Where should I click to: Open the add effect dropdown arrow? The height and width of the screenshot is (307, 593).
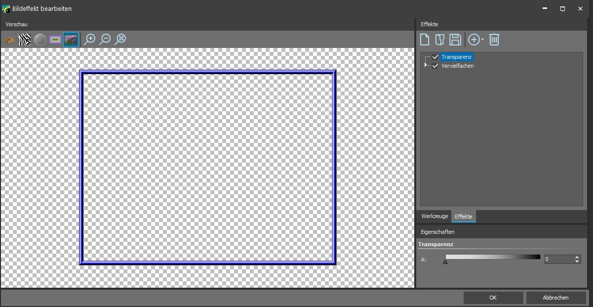(x=482, y=40)
